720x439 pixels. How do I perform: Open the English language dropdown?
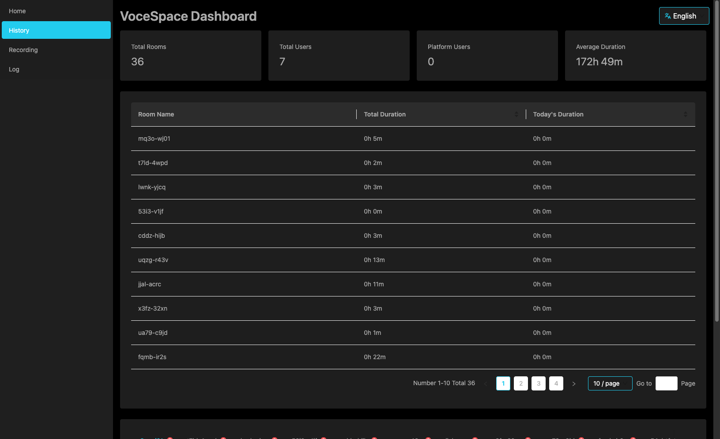pos(684,16)
